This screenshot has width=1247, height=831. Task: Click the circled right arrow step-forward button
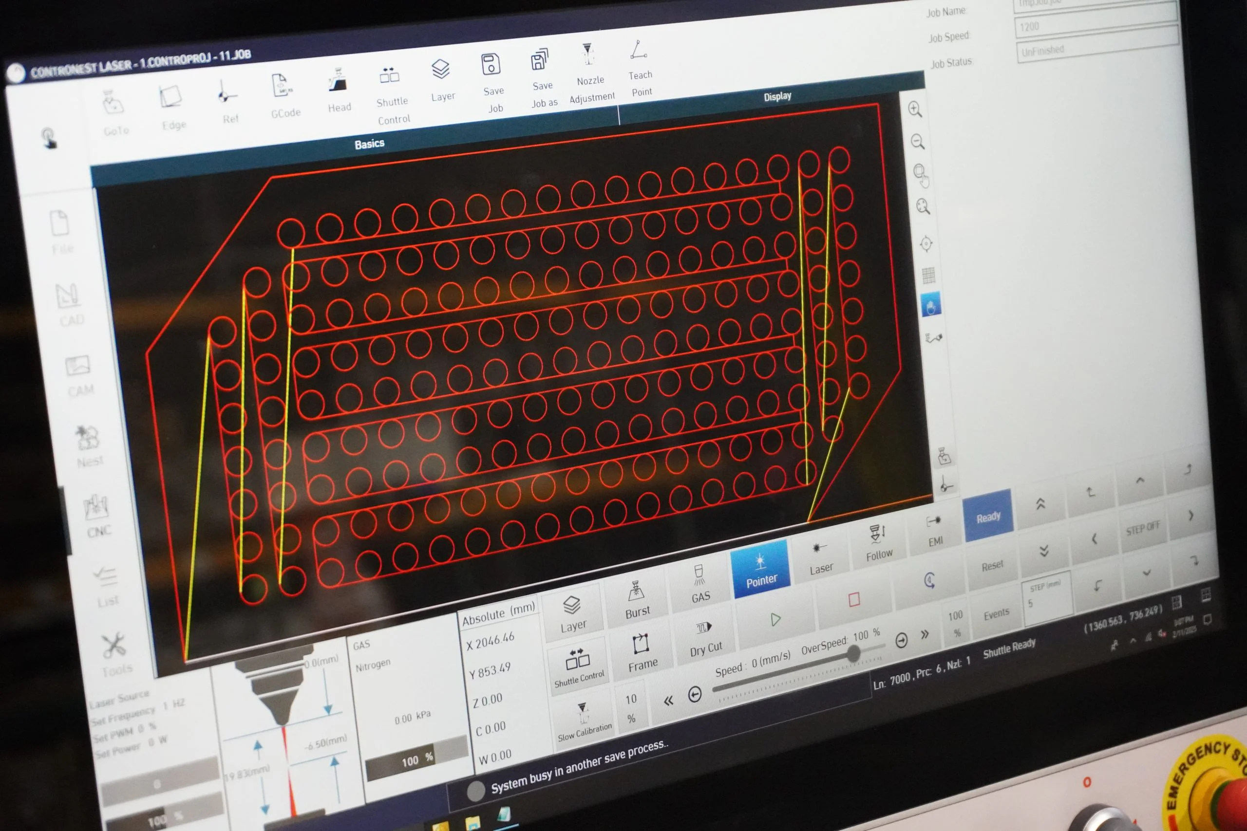pos(901,640)
